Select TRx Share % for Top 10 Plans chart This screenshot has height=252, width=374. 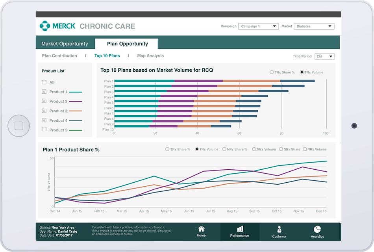[x=272, y=72]
